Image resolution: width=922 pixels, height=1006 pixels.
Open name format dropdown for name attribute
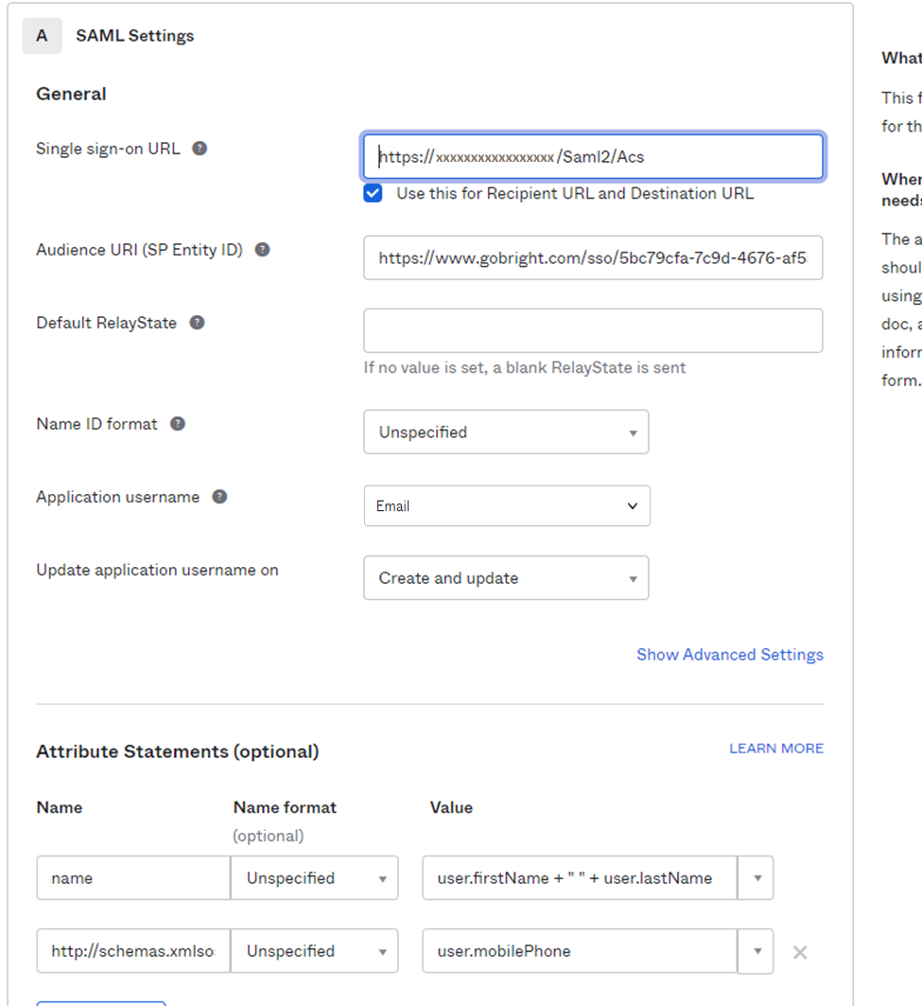pos(315,878)
